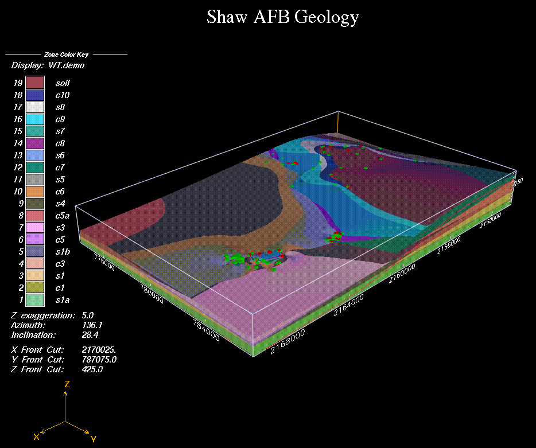Select the "c10" zone label
The width and height of the screenshot is (536, 448).
pos(63,95)
